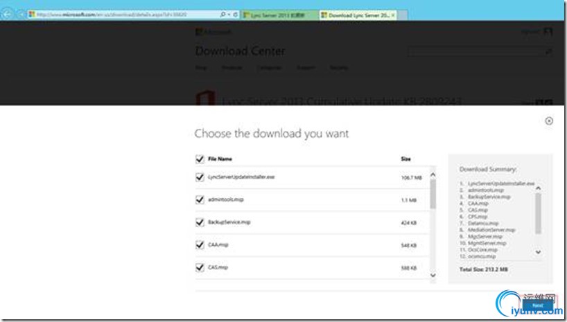Click the 1.1 MB size value
The height and width of the screenshot is (322, 567).
[x=409, y=200]
